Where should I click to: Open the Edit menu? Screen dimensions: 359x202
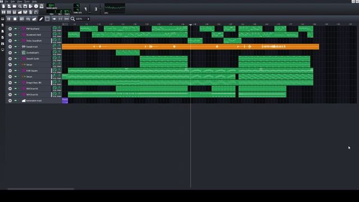point(12,1)
